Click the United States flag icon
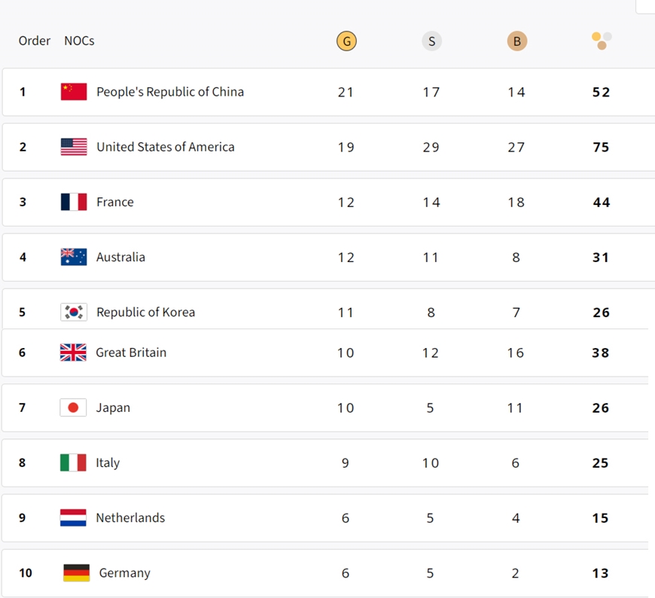655x598 pixels. [74, 147]
